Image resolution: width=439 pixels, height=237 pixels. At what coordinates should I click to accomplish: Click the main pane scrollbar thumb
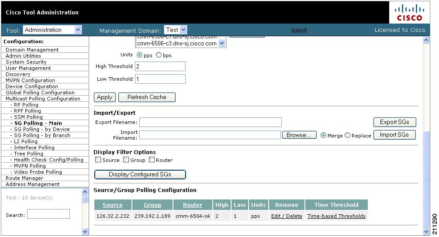(x=426, y=179)
